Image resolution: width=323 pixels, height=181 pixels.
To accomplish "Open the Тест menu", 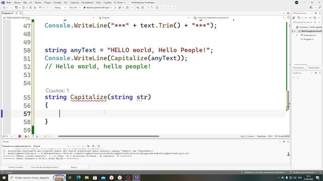I will pyautogui.click(x=66, y=3).
